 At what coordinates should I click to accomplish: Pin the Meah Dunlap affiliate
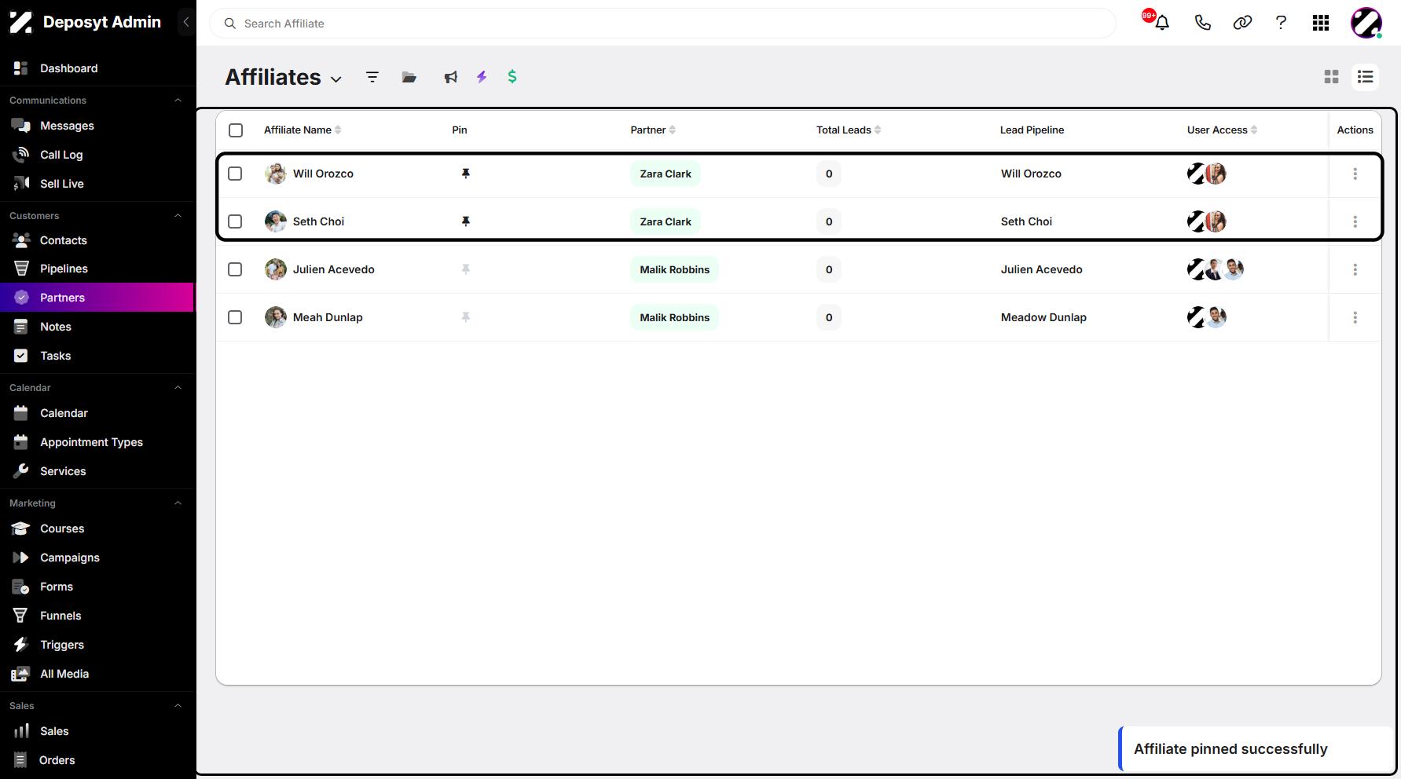(x=466, y=317)
